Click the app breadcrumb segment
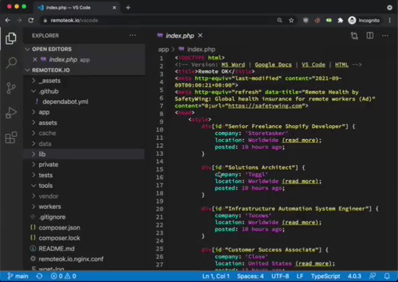Screen dimensions: 398x282 point(164,49)
